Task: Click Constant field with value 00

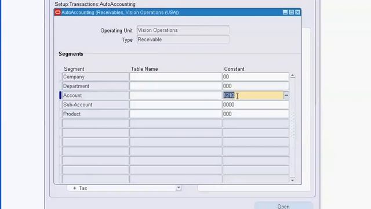Action: pyautogui.click(x=256, y=77)
